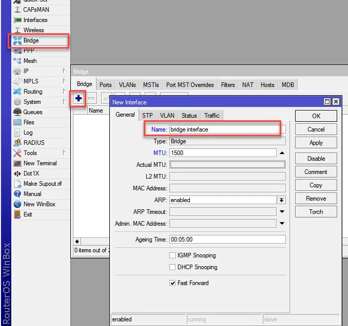The height and width of the screenshot is (326, 348).
Task: Switch to the Ports tab
Action: click(x=106, y=85)
